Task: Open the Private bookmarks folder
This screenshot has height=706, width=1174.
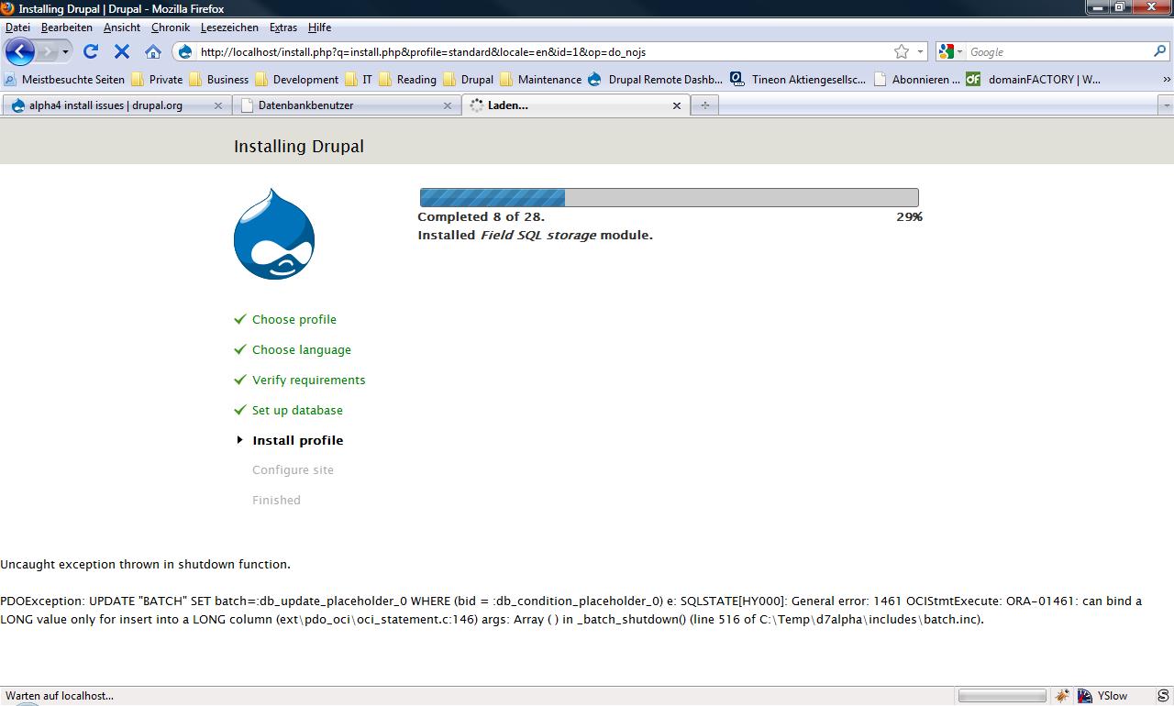Action: pos(157,80)
